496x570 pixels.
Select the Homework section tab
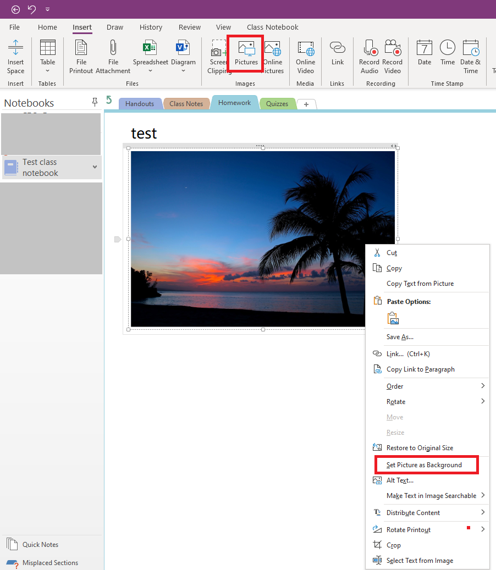[235, 103]
